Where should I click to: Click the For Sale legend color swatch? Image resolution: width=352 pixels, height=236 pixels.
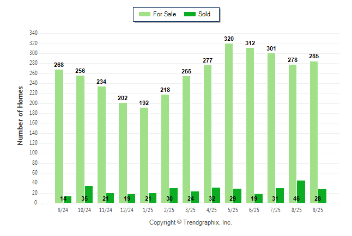point(145,14)
